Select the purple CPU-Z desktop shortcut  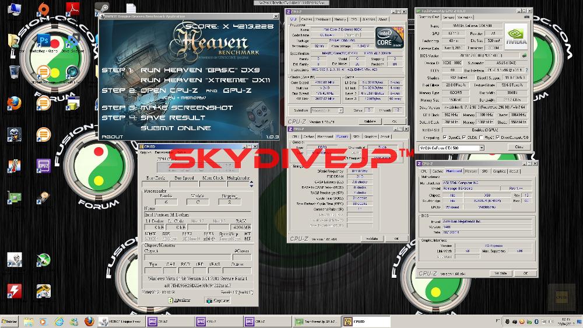tap(44, 165)
